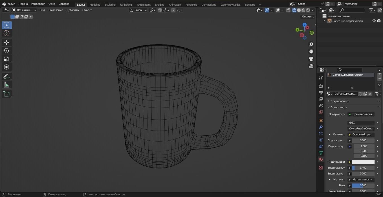383x197 pixels.
Task: Open the World properties tab
Action: click(x=321, y=112)
